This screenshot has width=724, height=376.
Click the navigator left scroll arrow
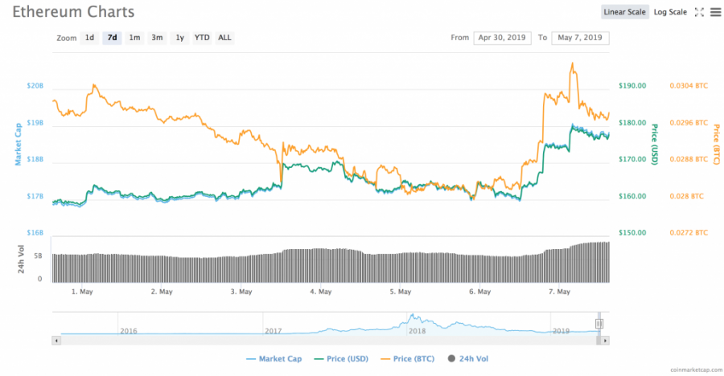pyautogui.click(x=56, y=341)
